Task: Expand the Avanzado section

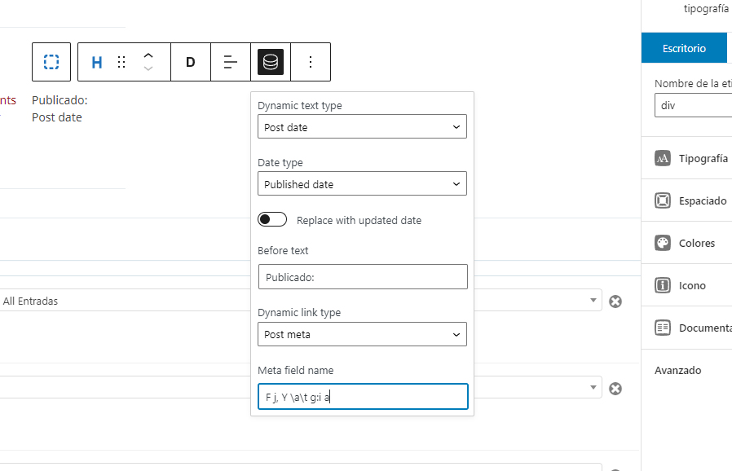Action: (678, 370)
